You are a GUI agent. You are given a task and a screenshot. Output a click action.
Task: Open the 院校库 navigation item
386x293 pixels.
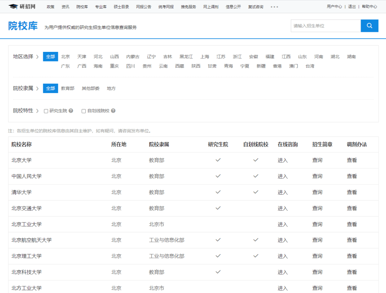[82, 7]
